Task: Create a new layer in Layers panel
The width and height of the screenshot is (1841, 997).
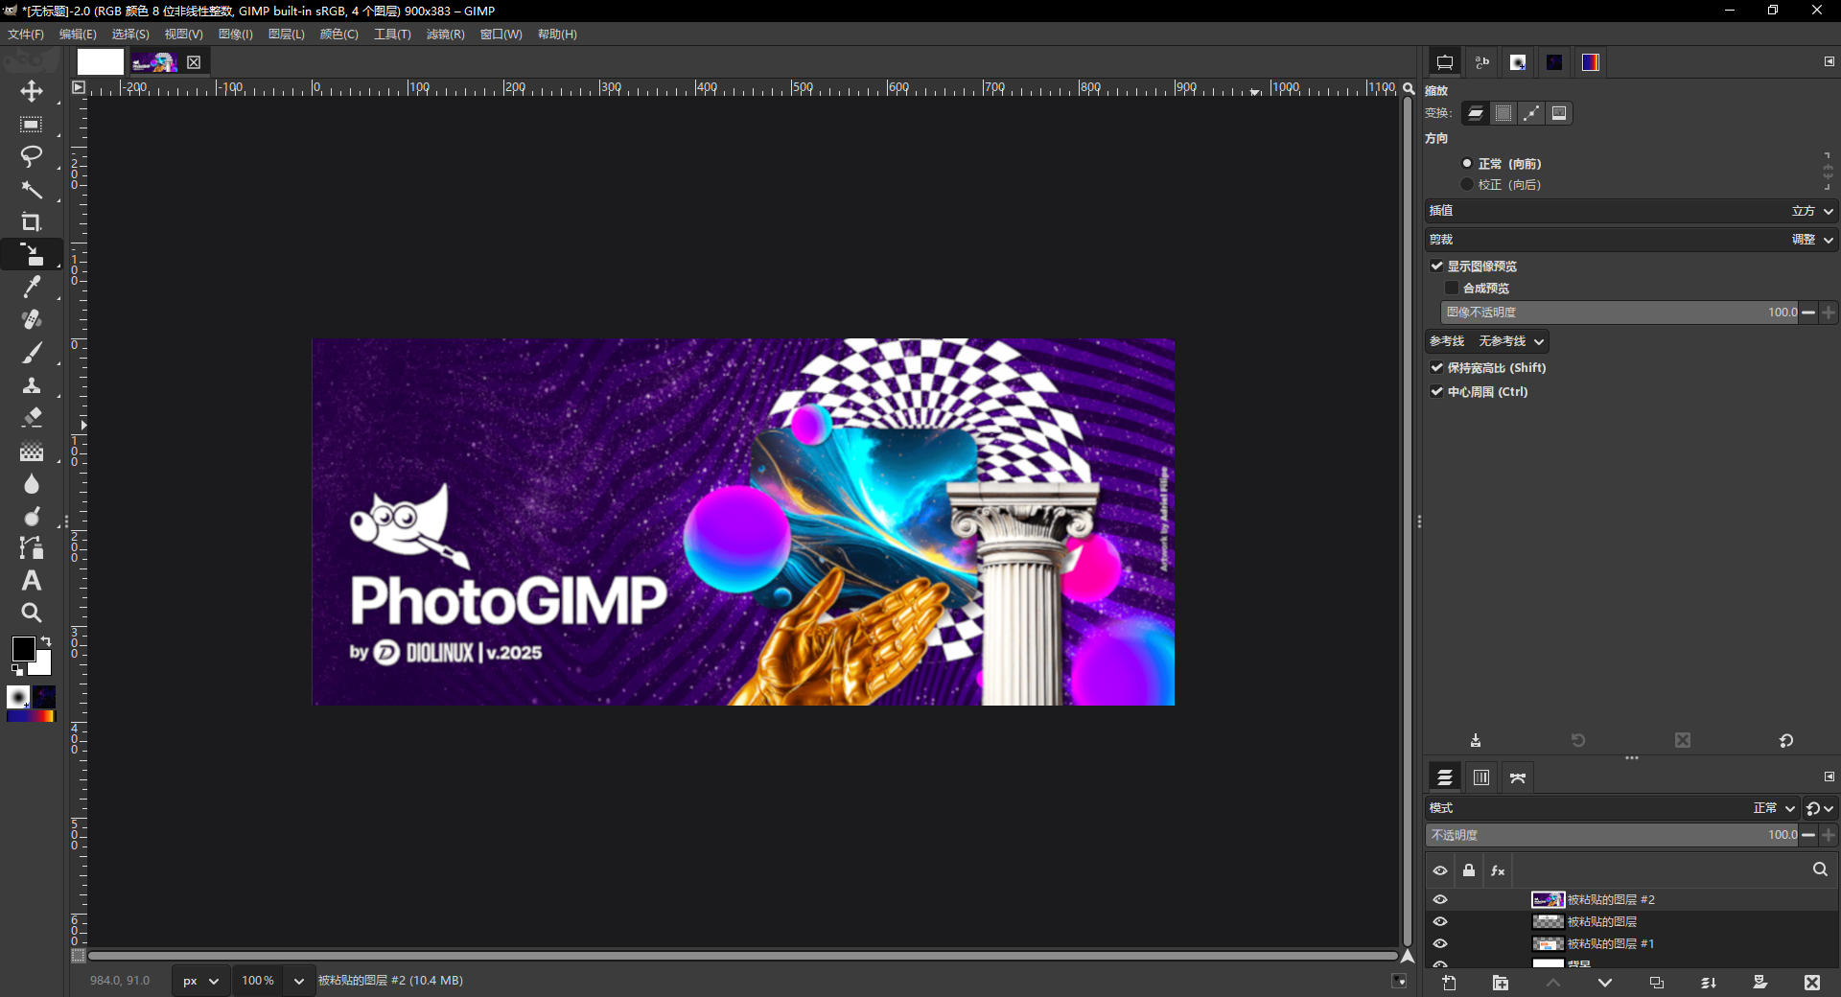Action: [x=1449, y=983]
